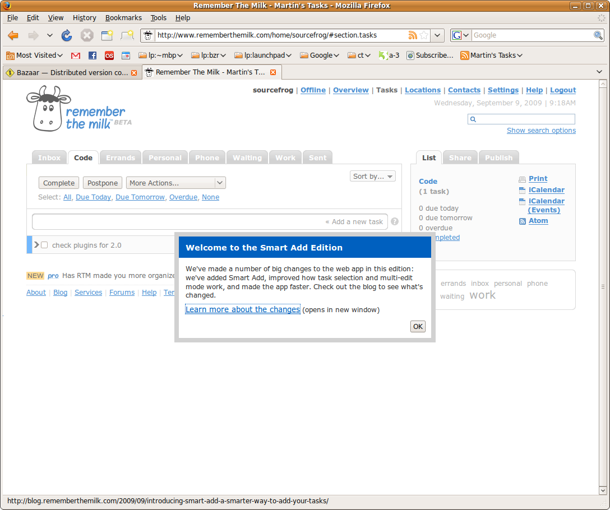The width and height of the screenshot is (610, 510).
Task: Open the Gmail bookmark icon
Action: coord(76,55)
